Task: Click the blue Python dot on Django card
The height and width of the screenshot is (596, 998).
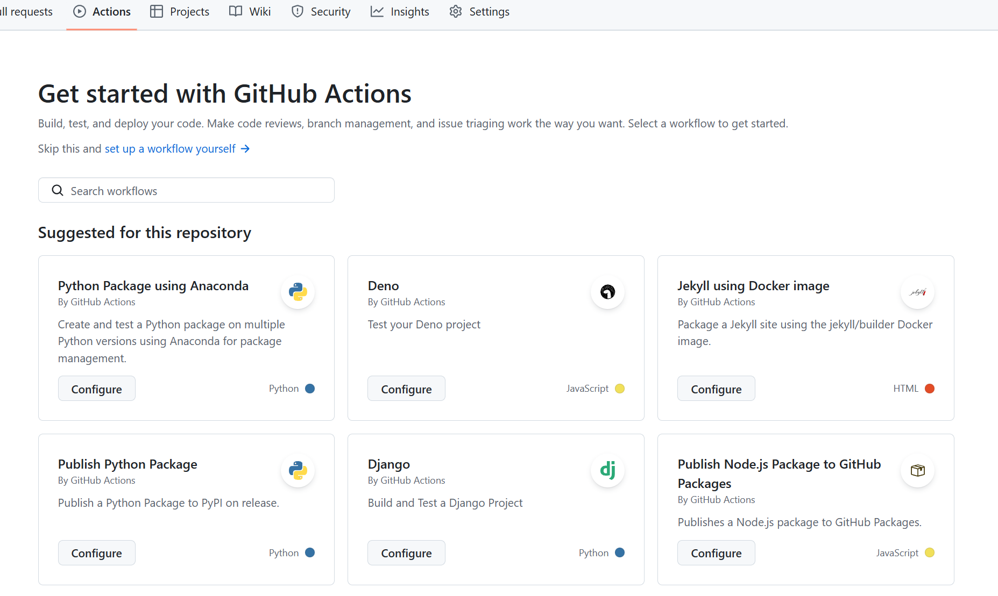Action: (x=620, y=552)
